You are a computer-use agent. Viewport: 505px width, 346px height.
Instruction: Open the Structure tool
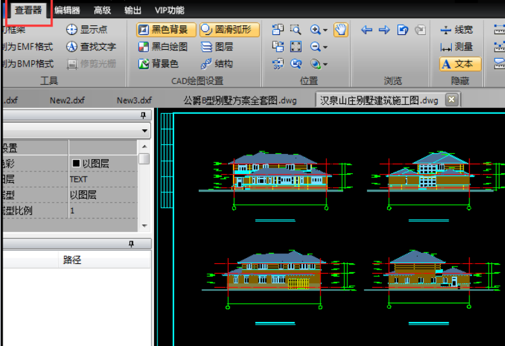tap(217, 64)
